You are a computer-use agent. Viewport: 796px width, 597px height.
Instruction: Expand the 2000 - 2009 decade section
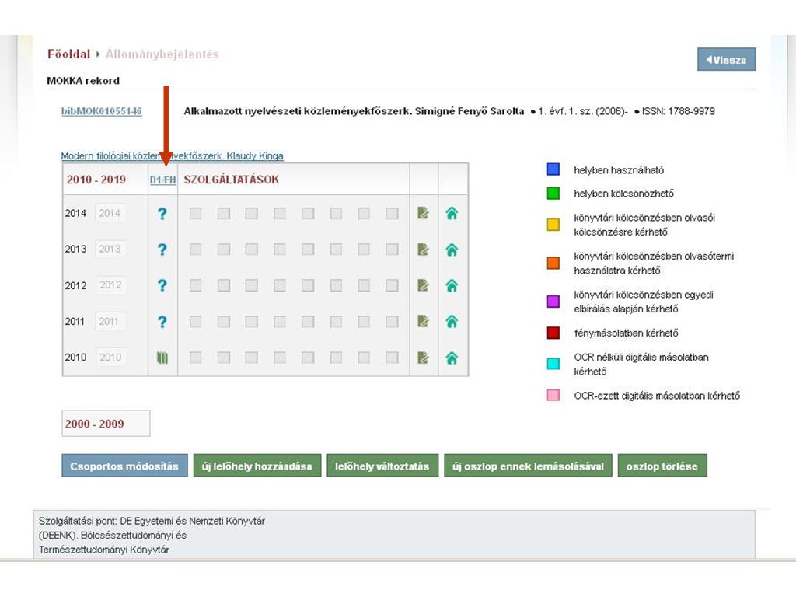pyautogui.click(x=94, y=424)
